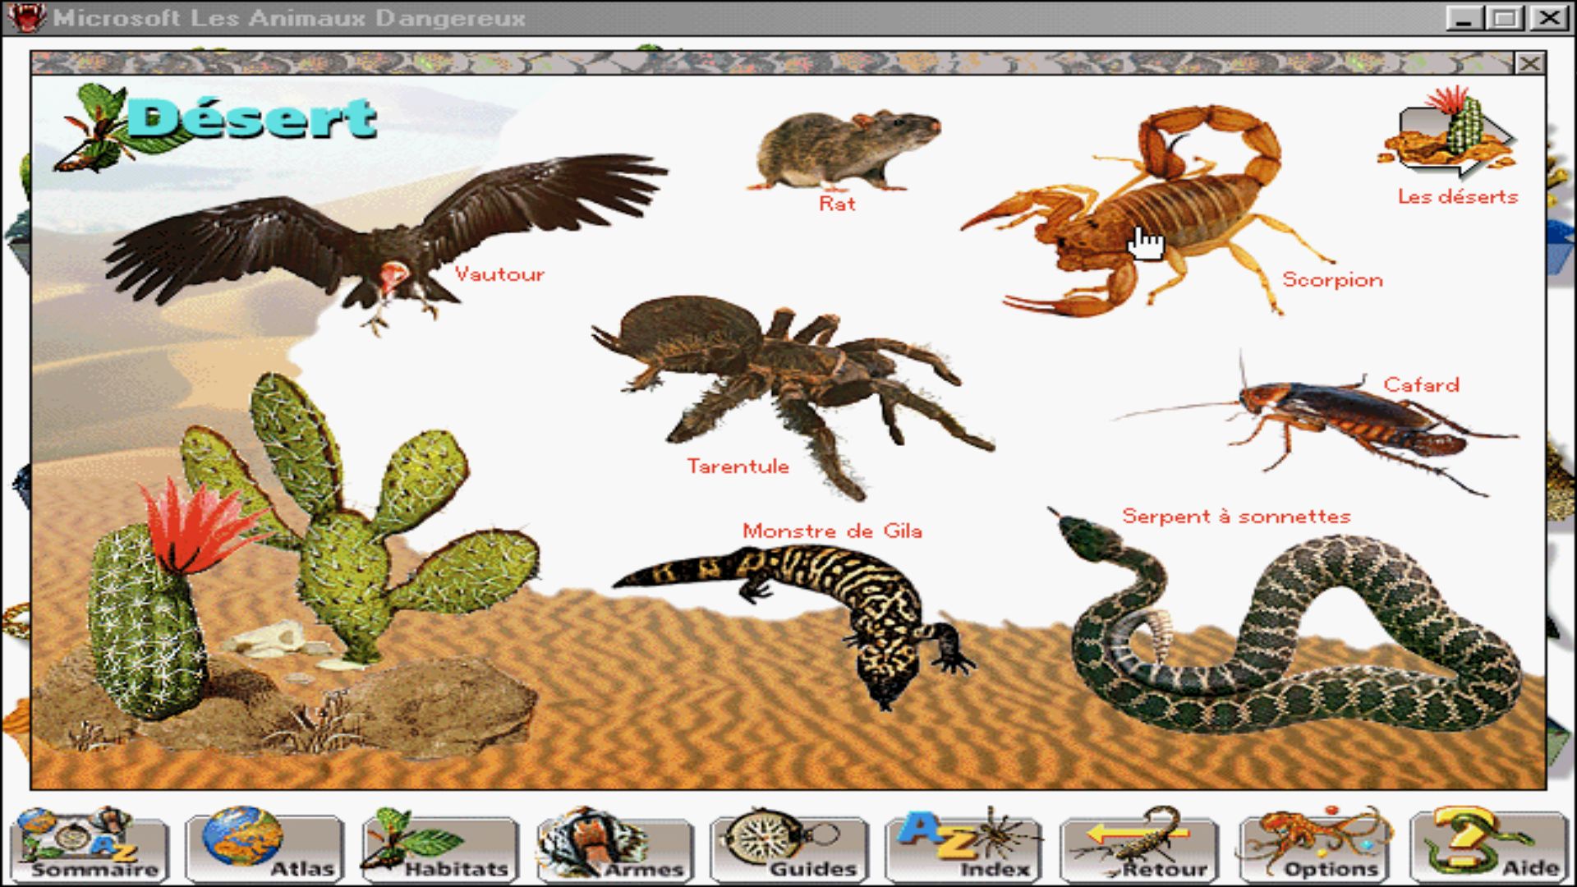This screenshot has width=1577, height=887.
Task: Close the Animaux Dangereux application window
Action: [x=1550, y=18]
